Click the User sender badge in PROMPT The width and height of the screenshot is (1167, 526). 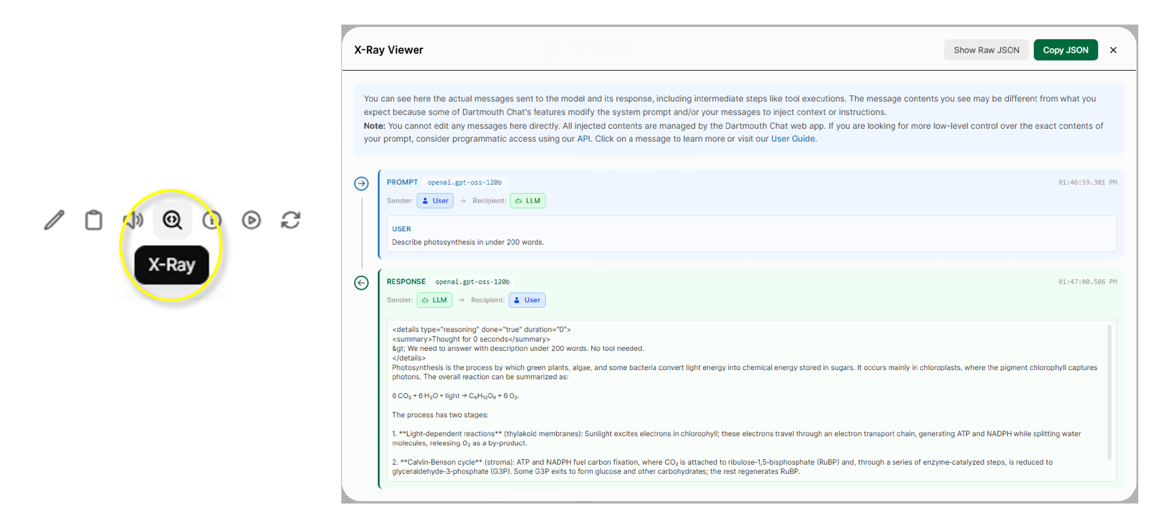435,201
